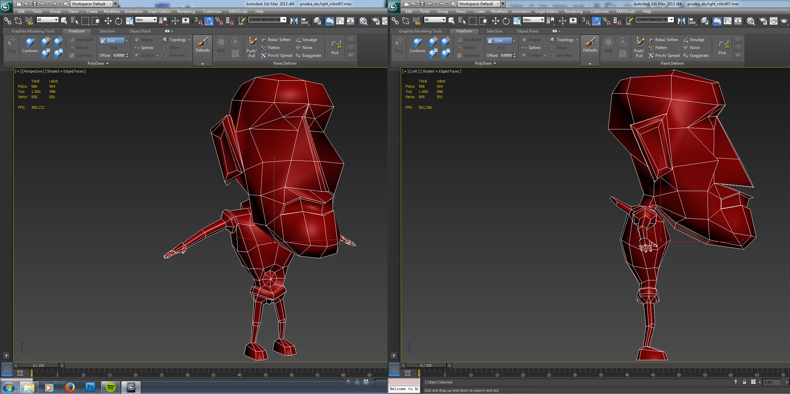
Task: Toggle Angle Snap in Perspective window toolbar
Action: point(209,21)
